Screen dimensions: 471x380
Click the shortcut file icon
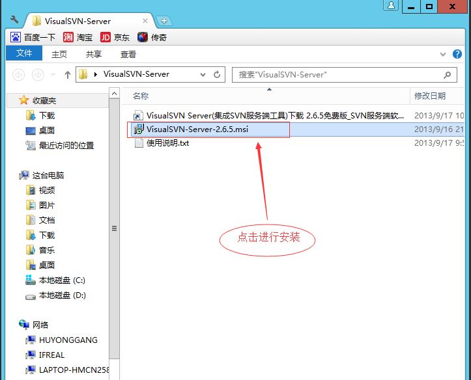pos(138,116)
